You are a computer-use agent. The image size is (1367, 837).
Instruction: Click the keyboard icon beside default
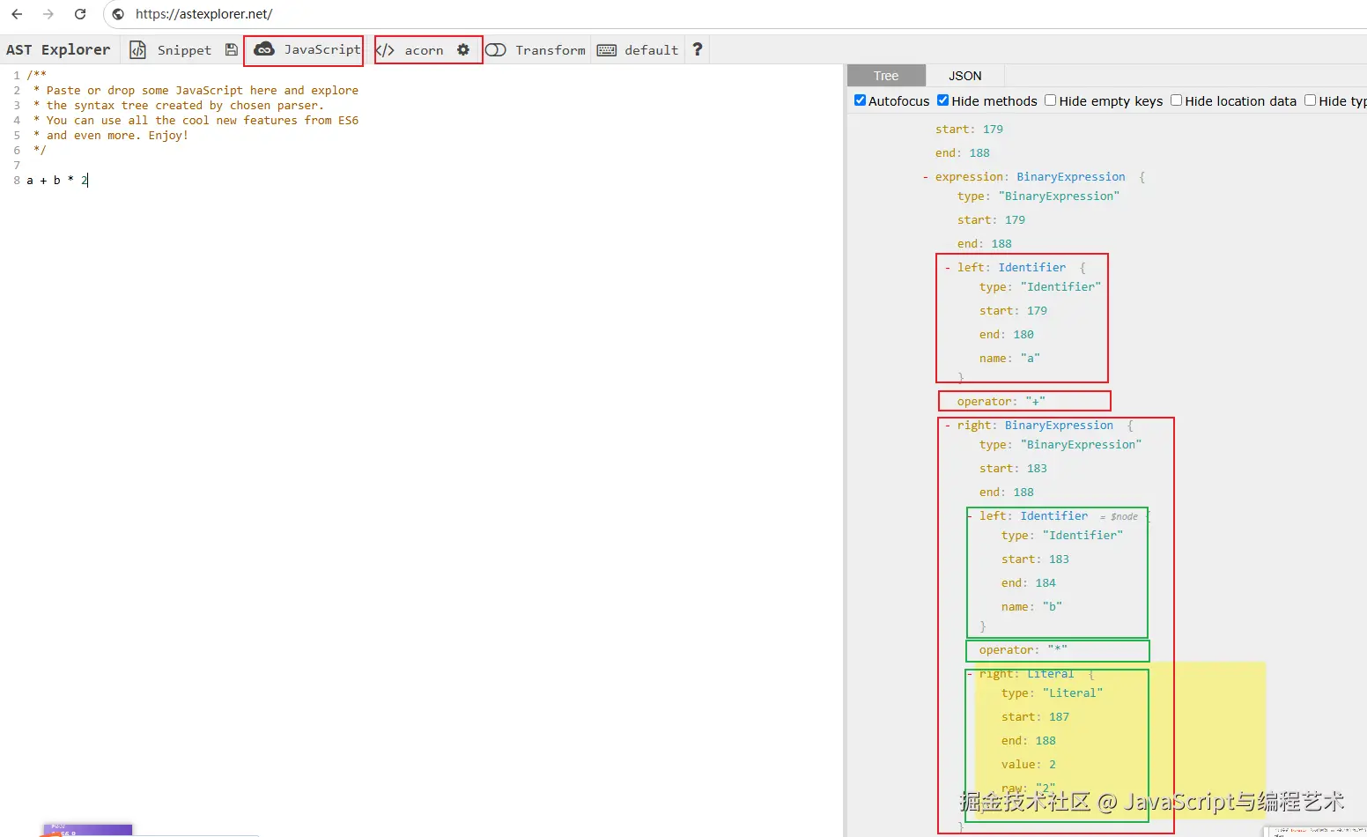(607, 50)
